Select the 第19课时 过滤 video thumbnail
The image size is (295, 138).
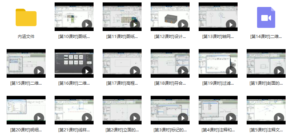click(218, 63)
